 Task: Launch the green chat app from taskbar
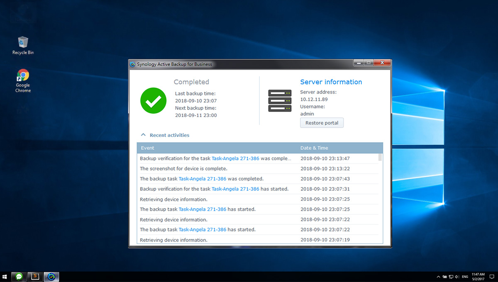click(18, 276)
